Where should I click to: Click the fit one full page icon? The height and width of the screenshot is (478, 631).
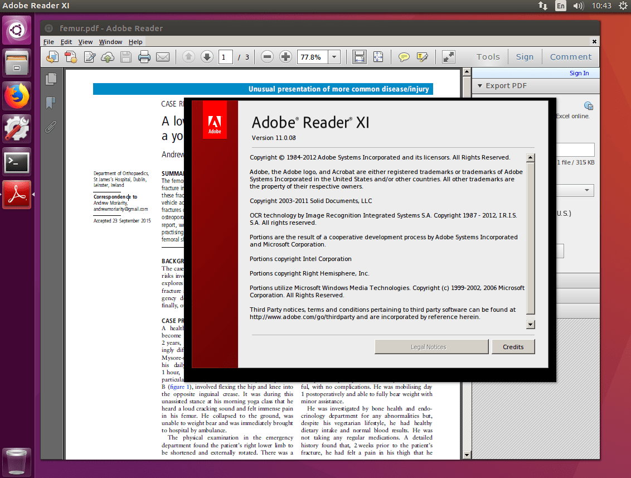(378, 57)
